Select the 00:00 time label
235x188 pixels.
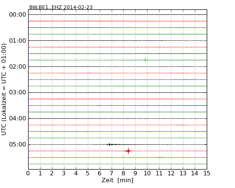click(18, 15)
